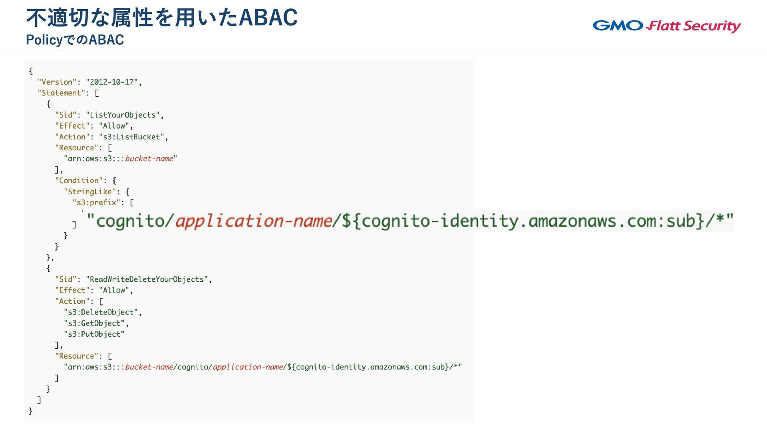
Task: Click the second statement's "Resource" key
Action: point(77,356)
